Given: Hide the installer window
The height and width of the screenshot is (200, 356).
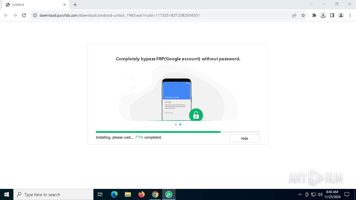Looking at the screenshot, I should point(244,138).
